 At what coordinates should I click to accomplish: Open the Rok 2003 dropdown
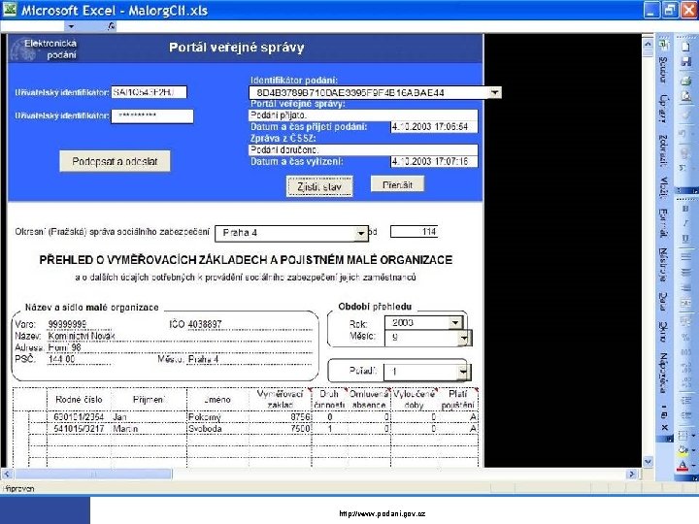pyautogui.click(x=455, y=322)
